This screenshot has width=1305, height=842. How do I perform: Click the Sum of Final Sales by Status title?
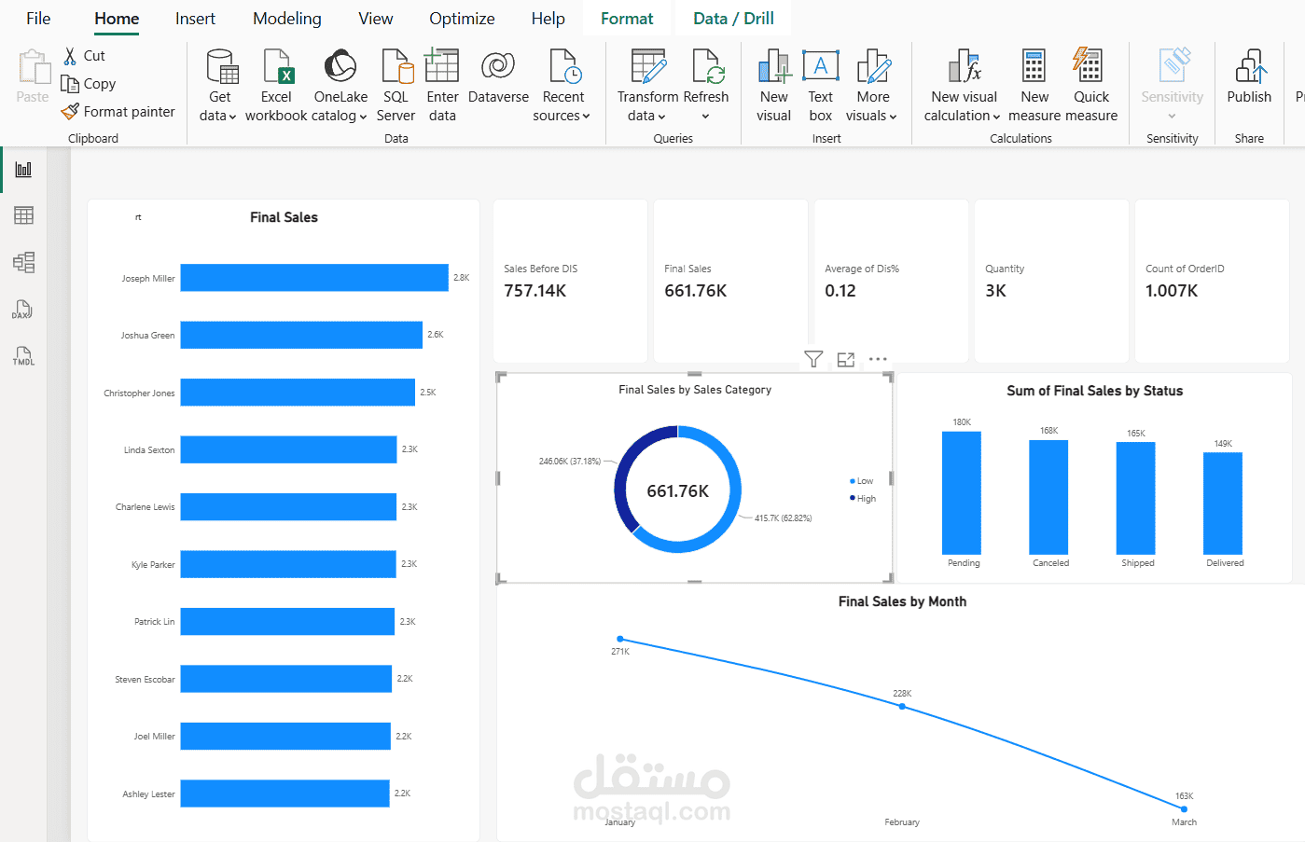[1094, 391]
